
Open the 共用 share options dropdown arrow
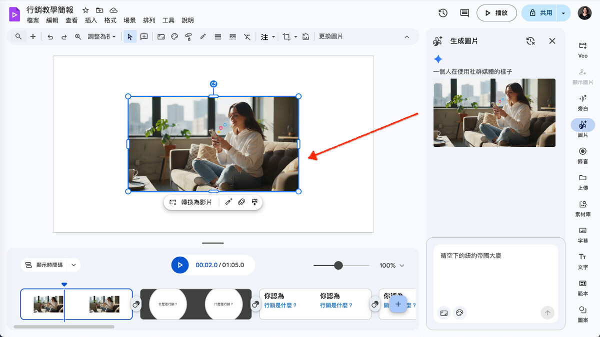(x=563, y=13)
